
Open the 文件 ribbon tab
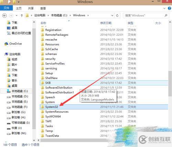7,8
